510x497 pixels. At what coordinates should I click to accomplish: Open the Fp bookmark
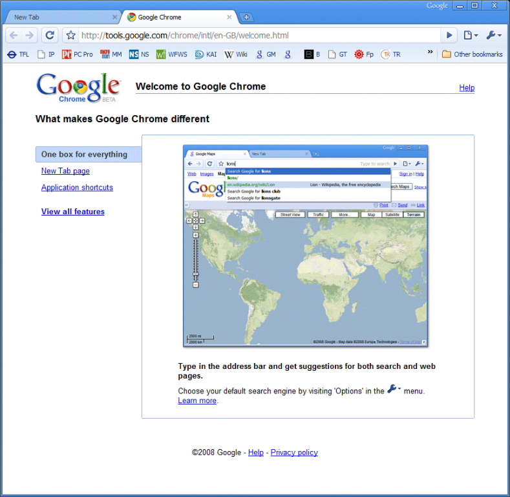pyautogui.click(x=364, y=54)
